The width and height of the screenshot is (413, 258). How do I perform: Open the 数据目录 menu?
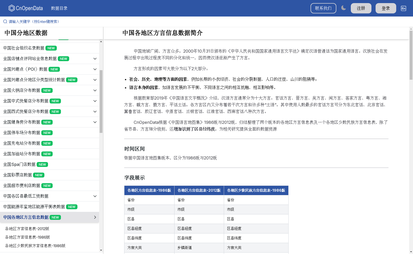point(59,8)
